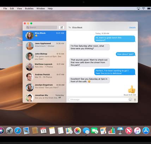Open the Buddies menu

coord(29,8)
